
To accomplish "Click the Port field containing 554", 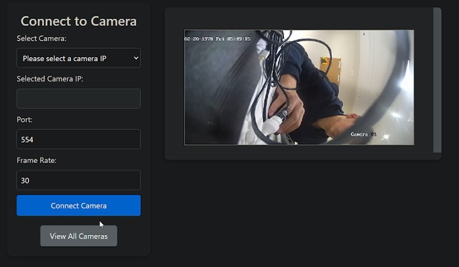I will 78,139.
